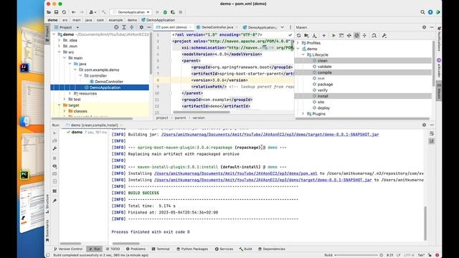
Task: Open the Version Control tool window tab
Action: 68,249
